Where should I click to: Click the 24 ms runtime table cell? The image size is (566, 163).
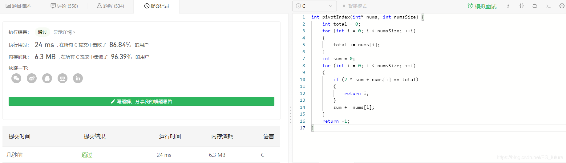[x=164, y=155]
